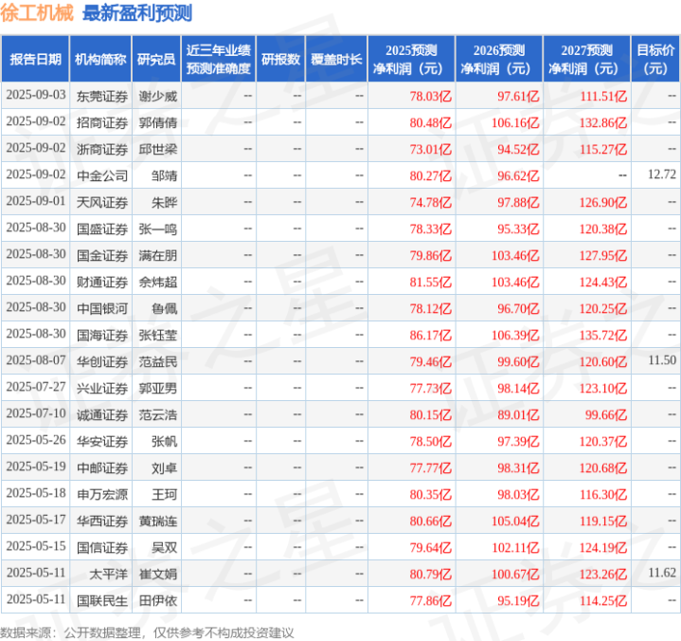Click the 报告日期 column header
This screenshot has width=681, height=641.
pos(35,59)
